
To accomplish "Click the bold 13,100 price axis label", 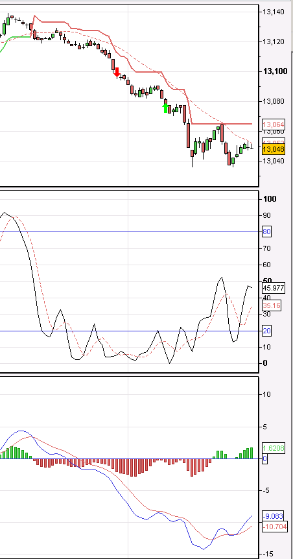I will coord(275,71).
